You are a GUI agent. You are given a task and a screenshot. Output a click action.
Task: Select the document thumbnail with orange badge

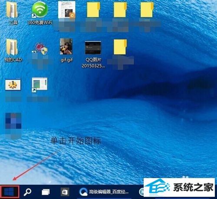coord(67,10)
